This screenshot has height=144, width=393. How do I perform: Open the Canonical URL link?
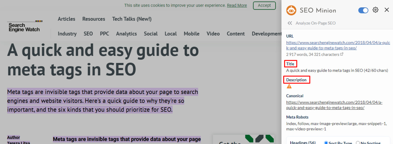[334, 105]
